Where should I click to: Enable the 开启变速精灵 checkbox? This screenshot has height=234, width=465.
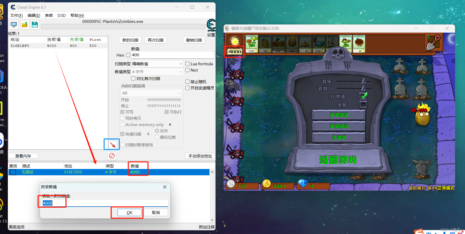click(x=187, y=88)
